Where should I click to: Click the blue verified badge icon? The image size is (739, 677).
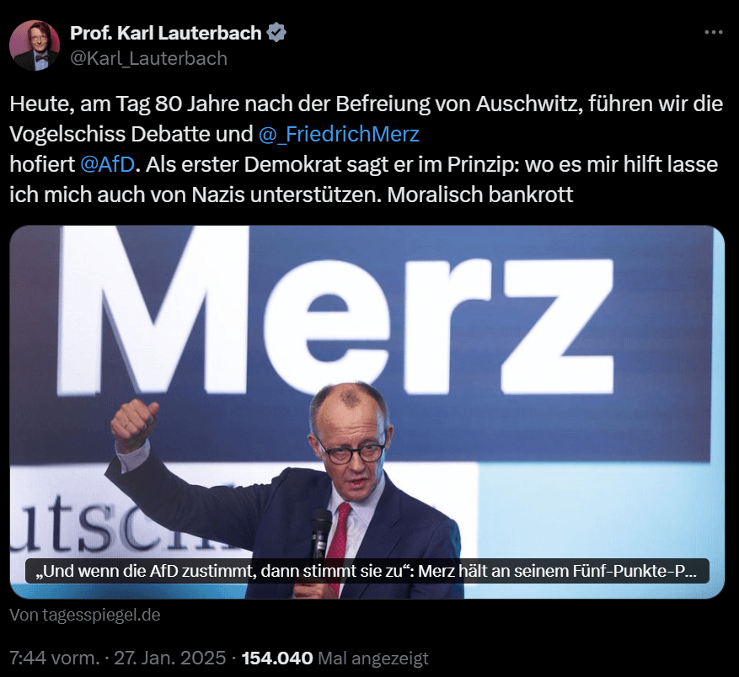[276, 33]
